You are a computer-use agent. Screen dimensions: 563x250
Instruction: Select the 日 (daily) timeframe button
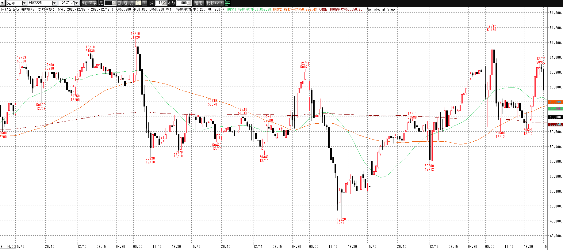(120, 3)
